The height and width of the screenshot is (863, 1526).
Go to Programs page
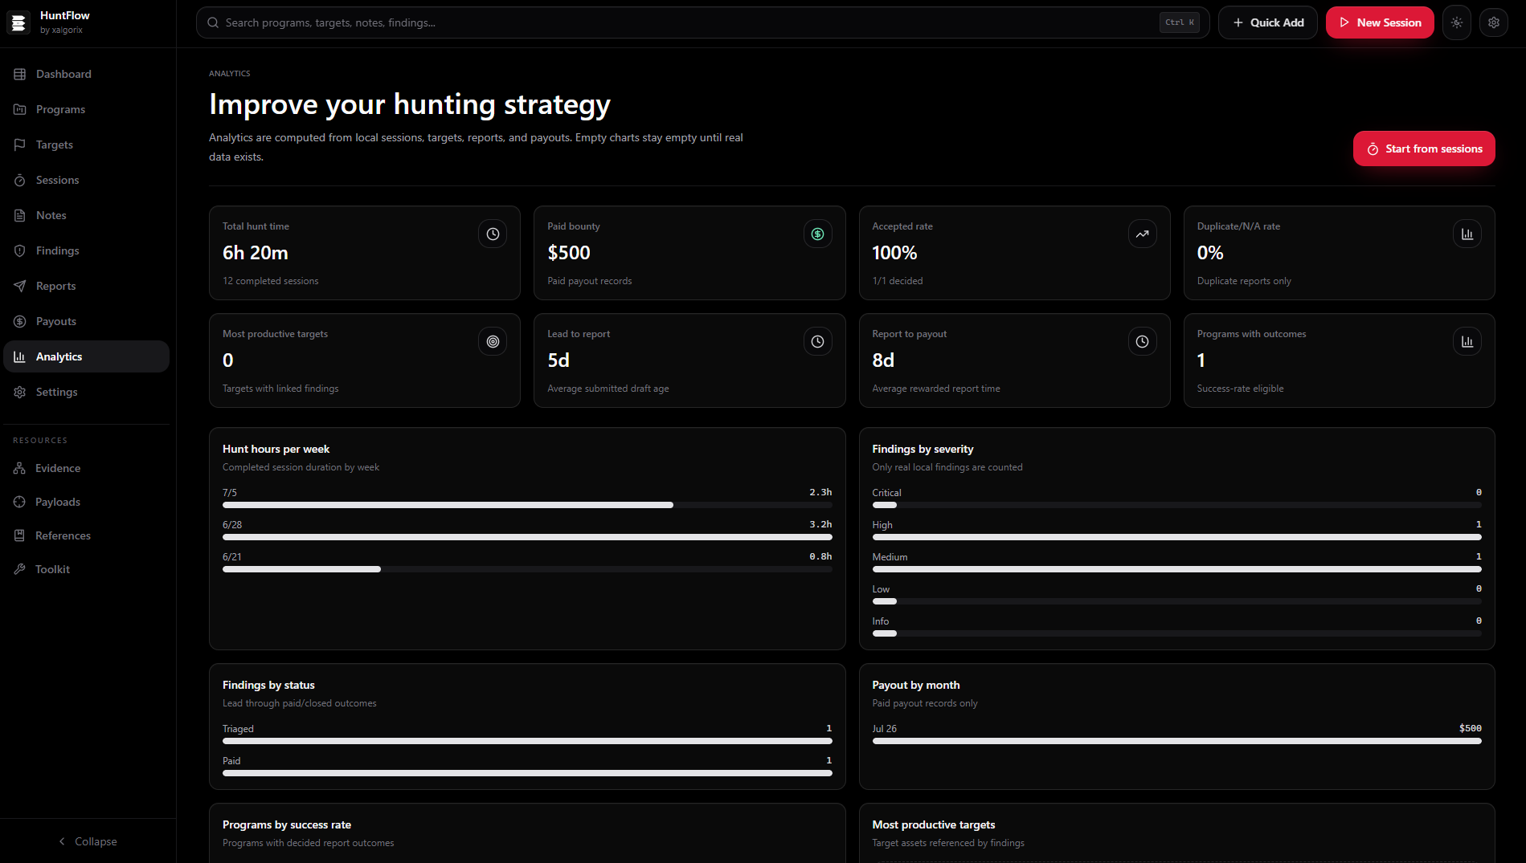tap(86, 109)
